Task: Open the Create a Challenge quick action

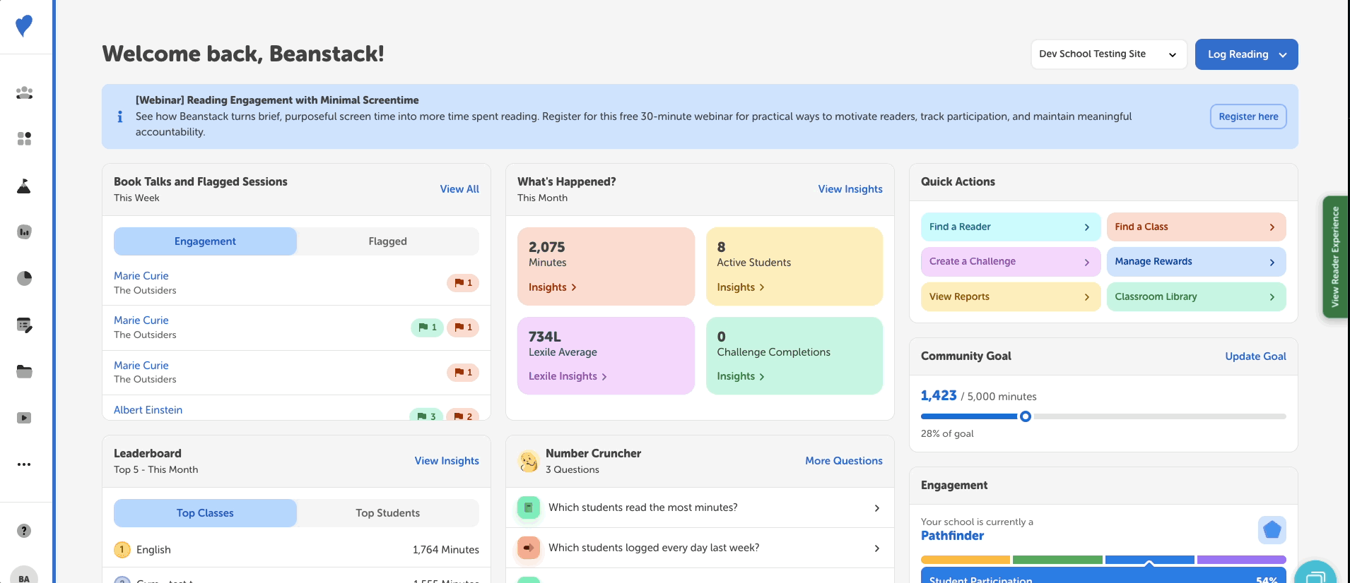Action: [x=1010, y=261]
